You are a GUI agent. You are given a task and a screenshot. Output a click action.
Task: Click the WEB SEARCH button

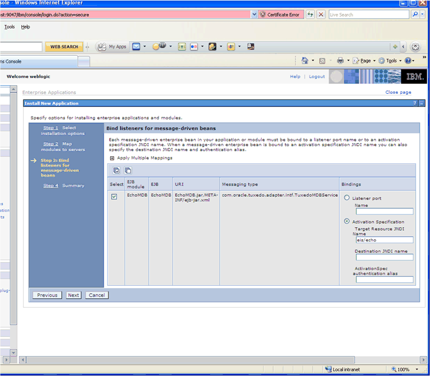(x=64, y=47)
